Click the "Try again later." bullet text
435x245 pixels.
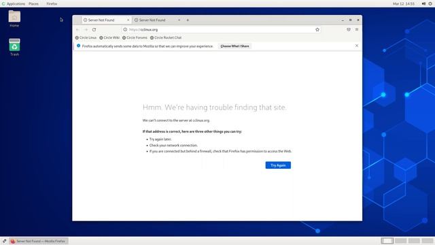[160, 139]
